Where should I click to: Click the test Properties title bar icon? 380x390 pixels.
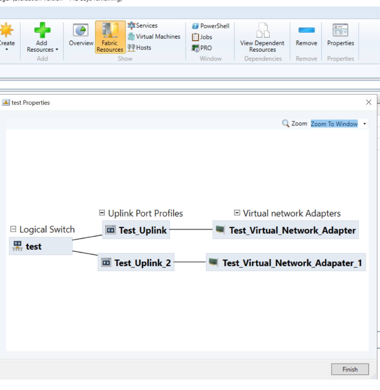6,102
